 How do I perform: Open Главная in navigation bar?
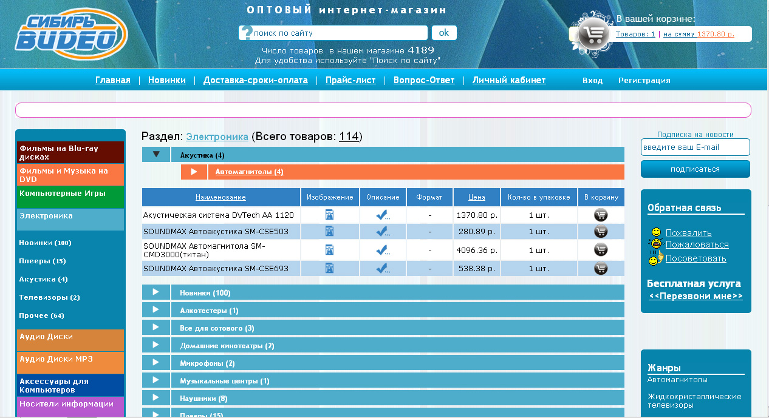[x=113, y=80]
